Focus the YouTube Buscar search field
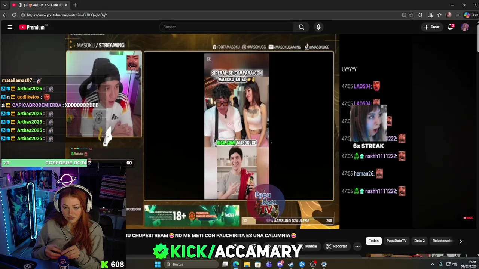 (227, 27)
